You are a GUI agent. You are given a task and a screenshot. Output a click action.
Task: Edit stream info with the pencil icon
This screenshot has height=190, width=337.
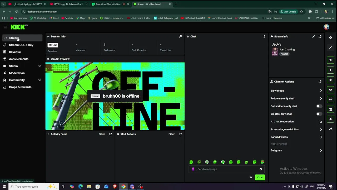(314, 37)
